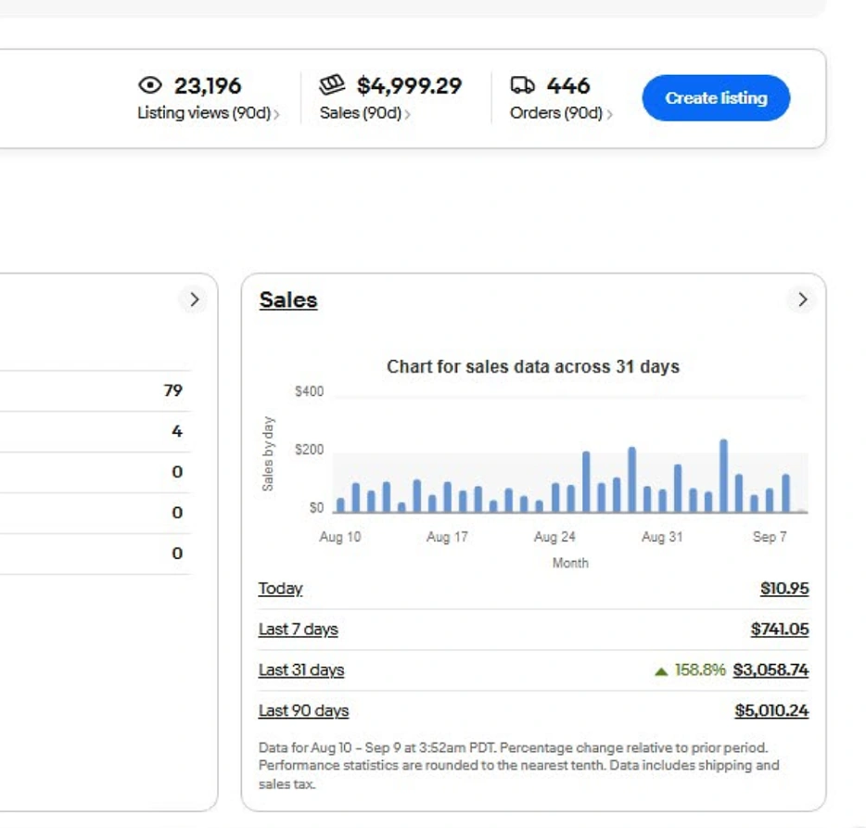The height and width of the screenshot is (828, 866).
Task: Click the value 79 in left card
Action: [x=172, y=390]
